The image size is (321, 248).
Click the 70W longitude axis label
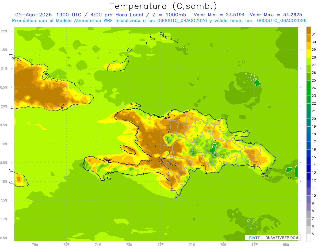[223, 244]
